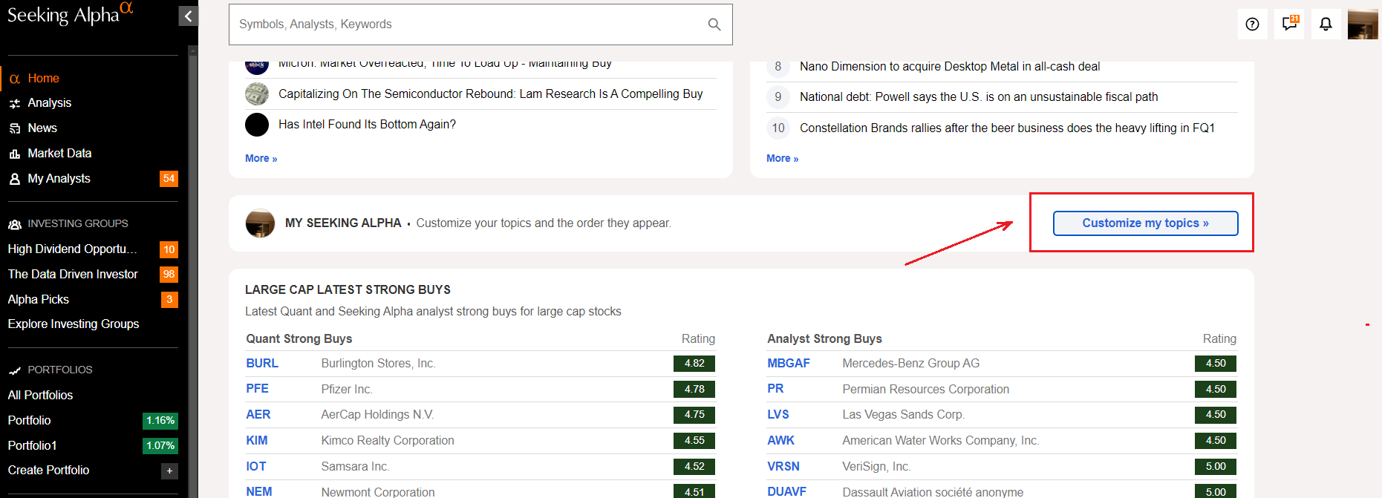This screenshot has width=1382, height=498.
Task: Click Pfizer 4.78 rating badge
Action: point(694,389)
